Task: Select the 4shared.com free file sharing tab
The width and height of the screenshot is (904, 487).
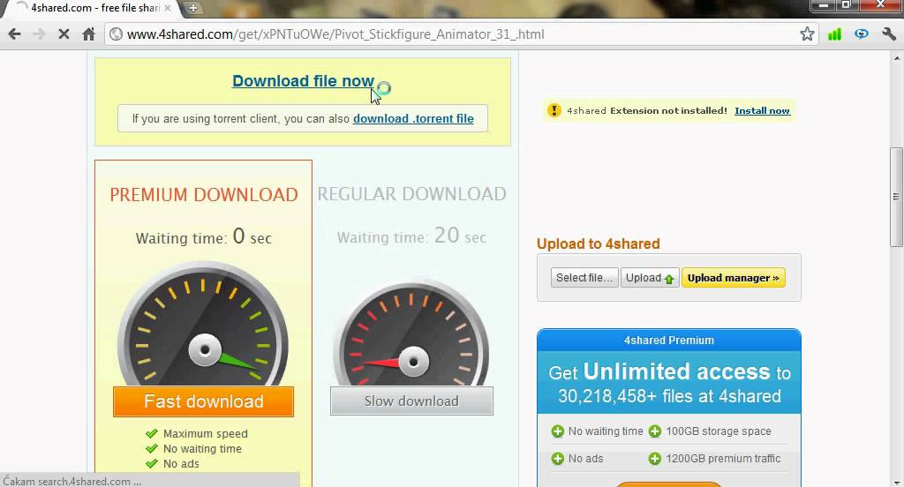Action: click(92, 8)
